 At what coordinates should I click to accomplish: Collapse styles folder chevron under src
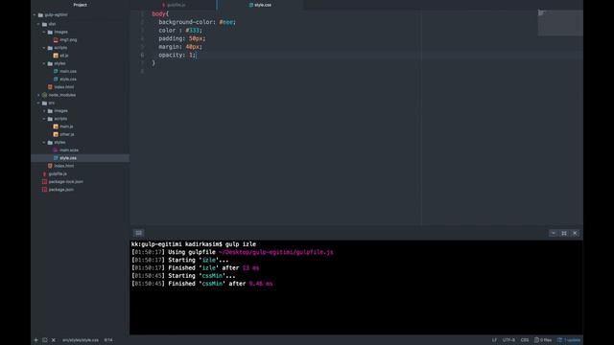44,143
